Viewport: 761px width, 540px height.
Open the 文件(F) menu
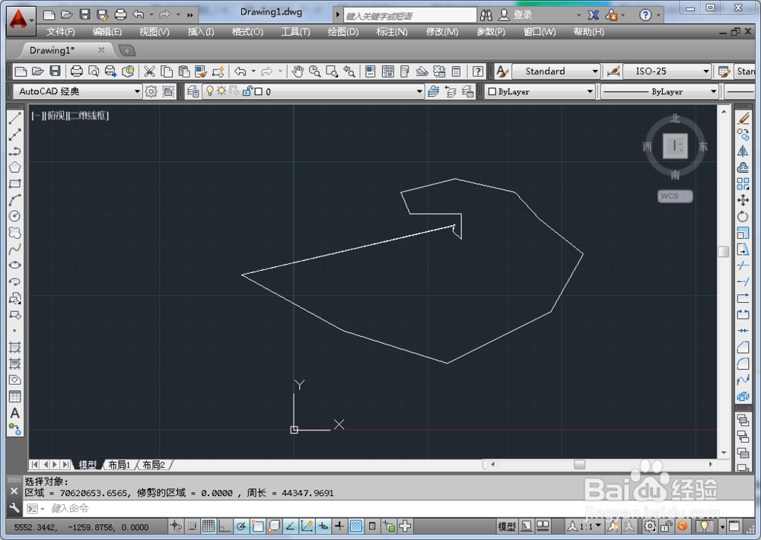pos(61,32)
